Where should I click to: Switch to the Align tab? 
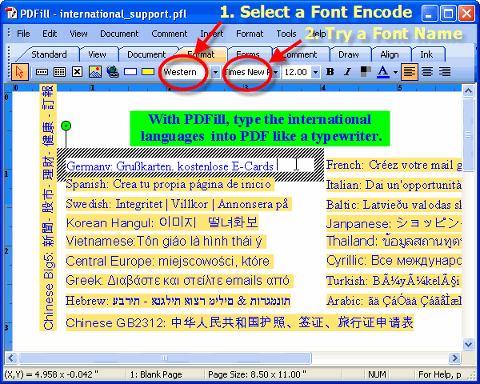click(390, 54)
